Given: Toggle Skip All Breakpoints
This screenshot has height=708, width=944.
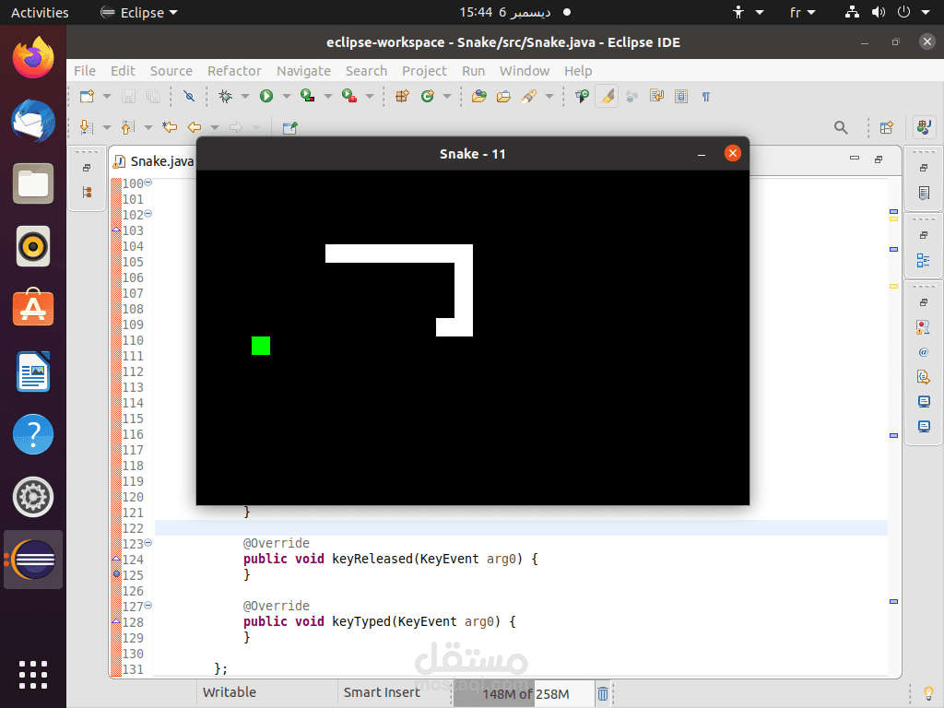Looking at the screenshot, I should click(189, 96).
